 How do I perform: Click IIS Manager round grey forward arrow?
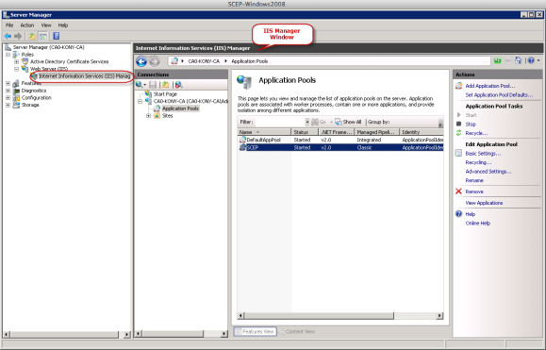click(155, 61)
